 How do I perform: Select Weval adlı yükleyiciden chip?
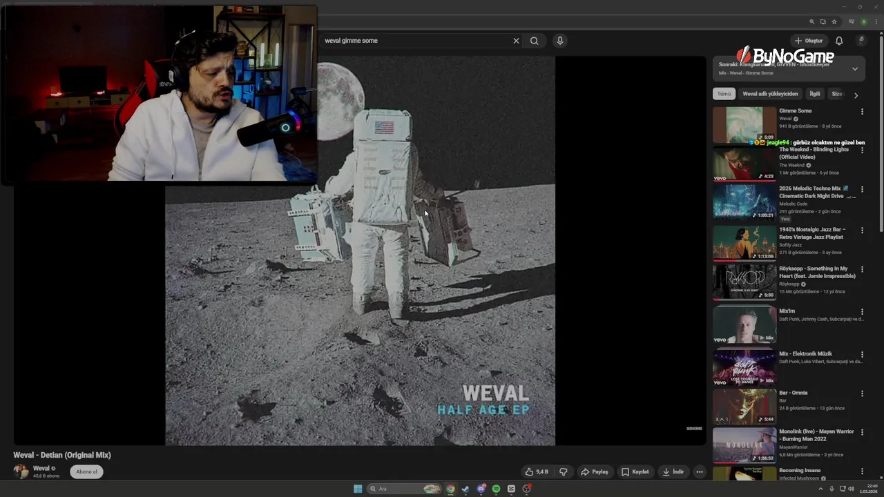click(770, 94)
